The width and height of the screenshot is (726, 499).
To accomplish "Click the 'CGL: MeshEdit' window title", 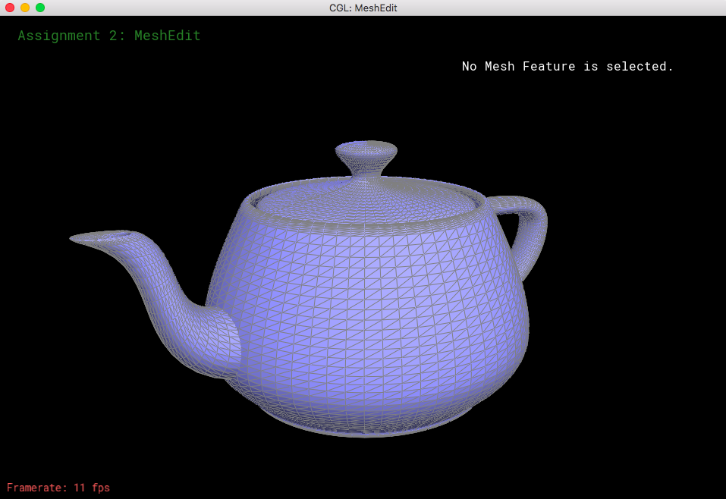I will [363, 8].
